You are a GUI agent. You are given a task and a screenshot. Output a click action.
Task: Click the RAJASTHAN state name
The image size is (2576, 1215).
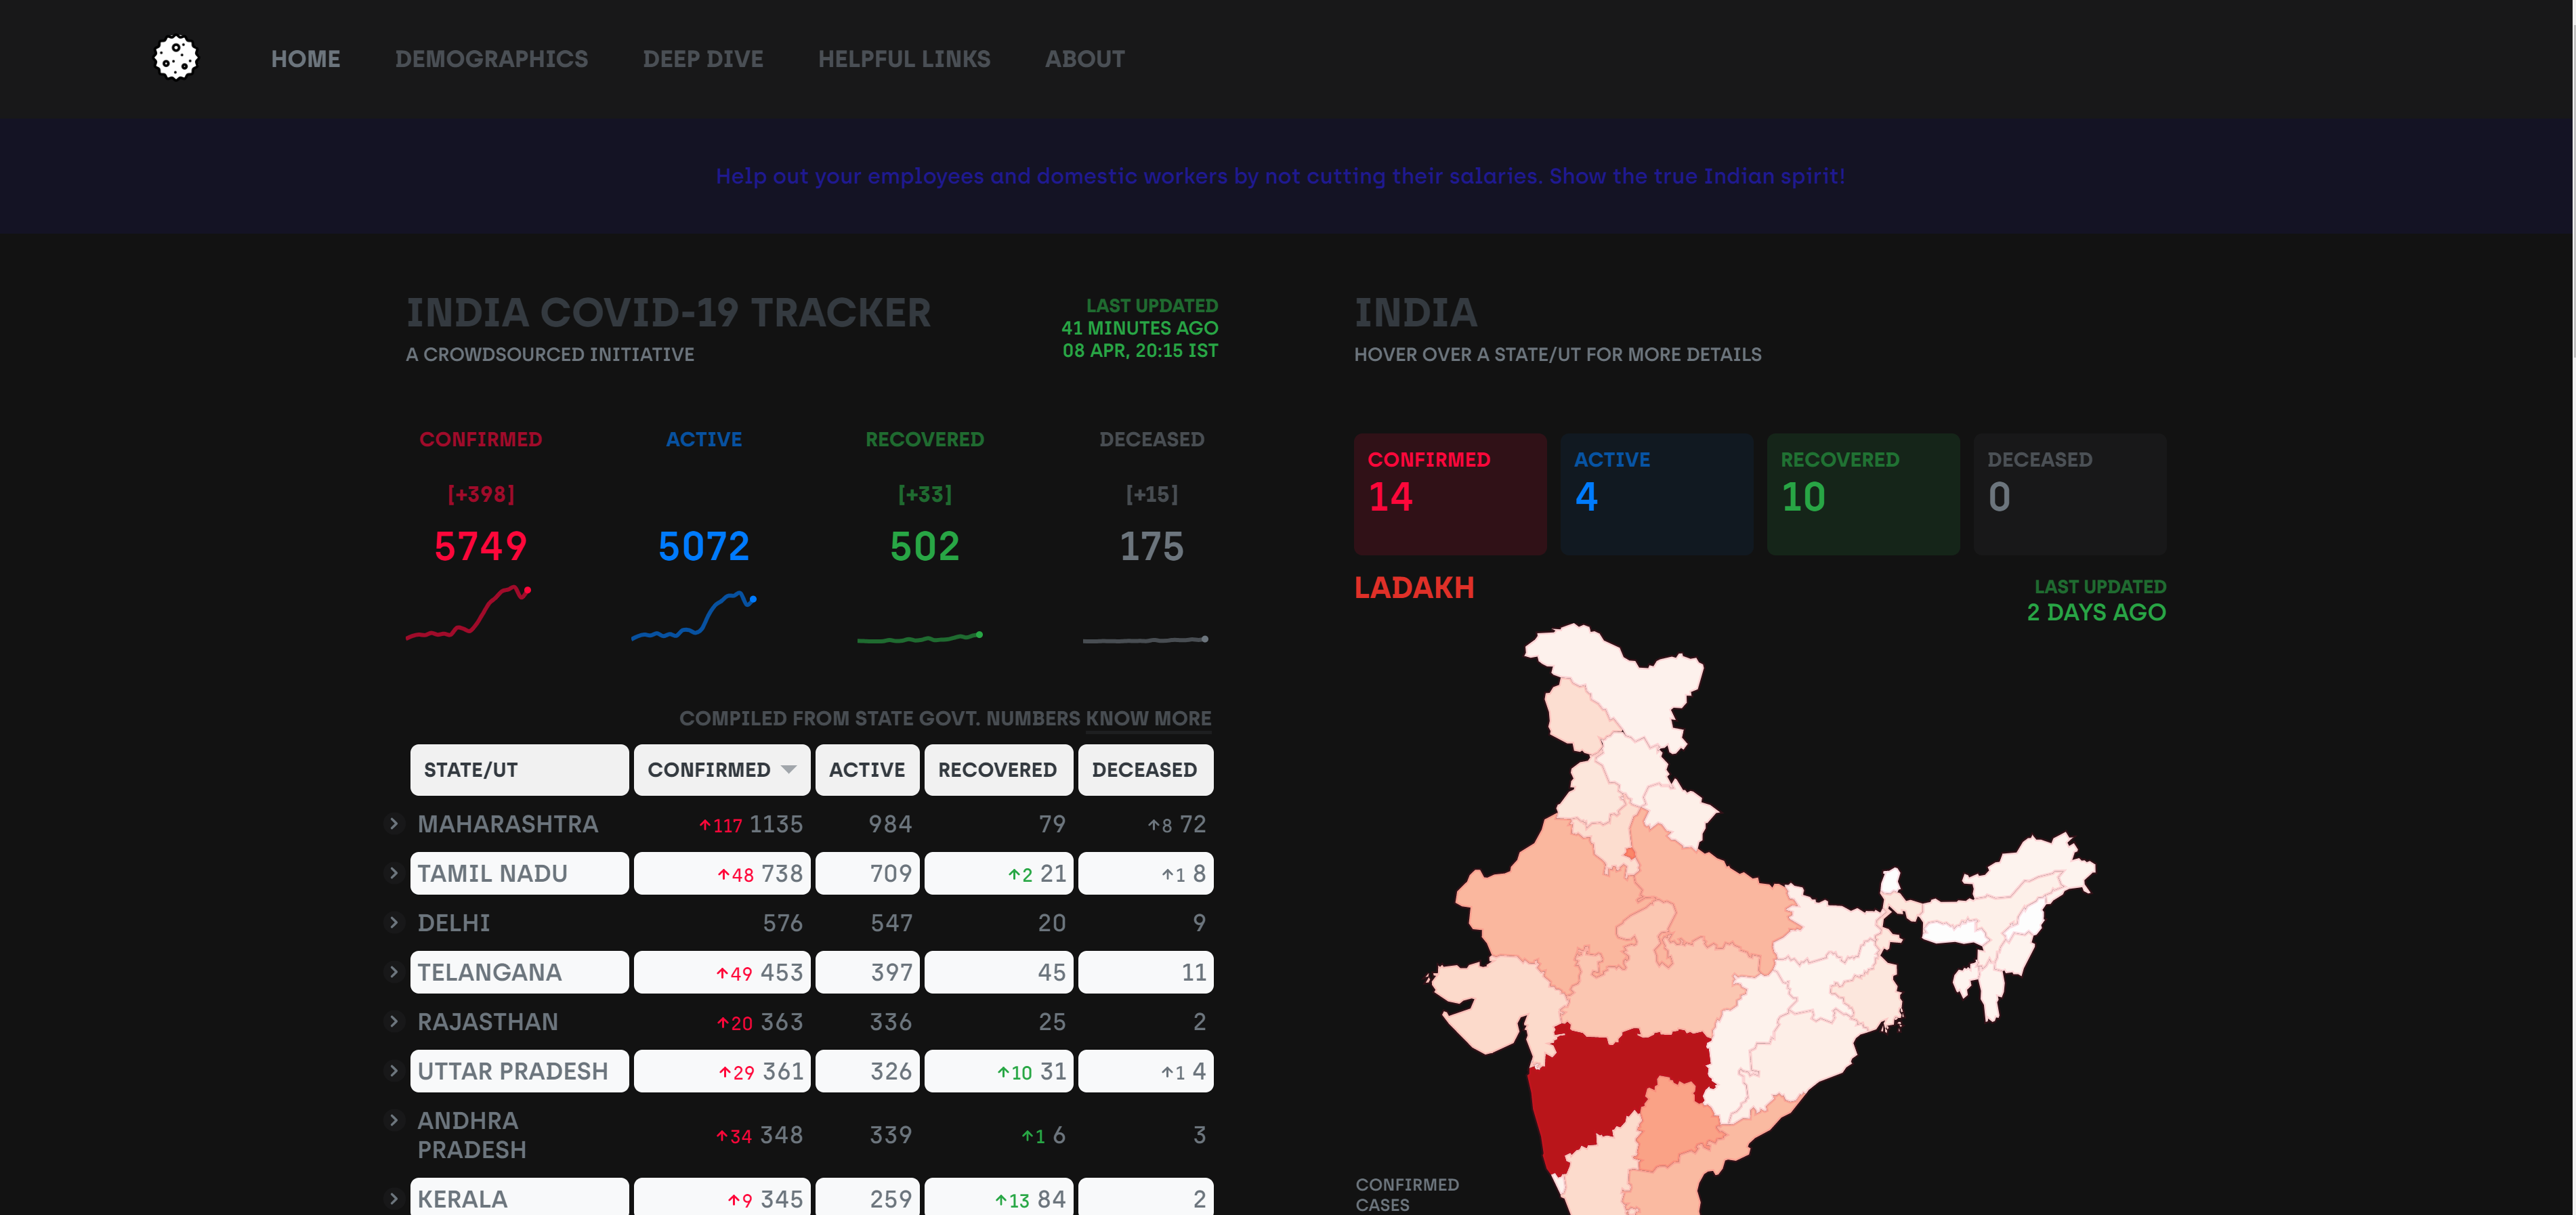point(488,1022)
